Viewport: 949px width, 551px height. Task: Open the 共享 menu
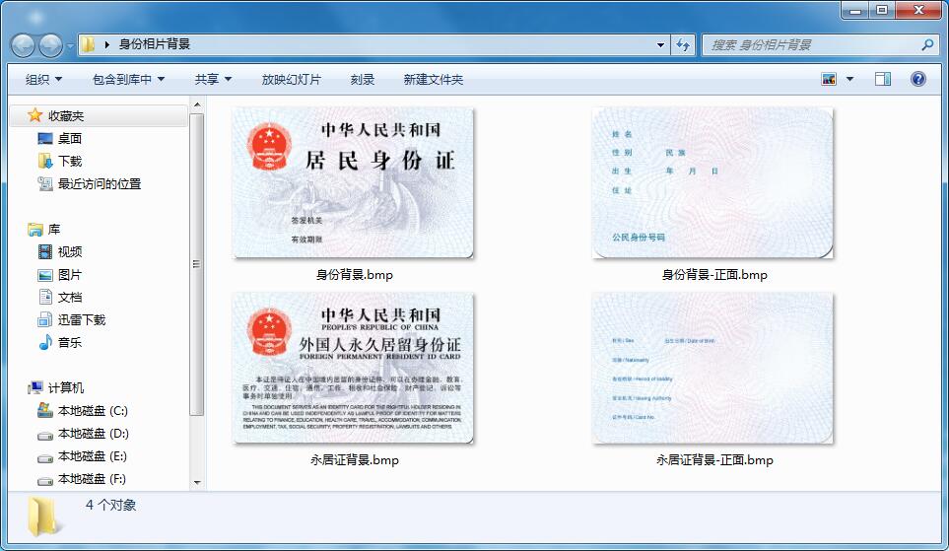point(213,79)
